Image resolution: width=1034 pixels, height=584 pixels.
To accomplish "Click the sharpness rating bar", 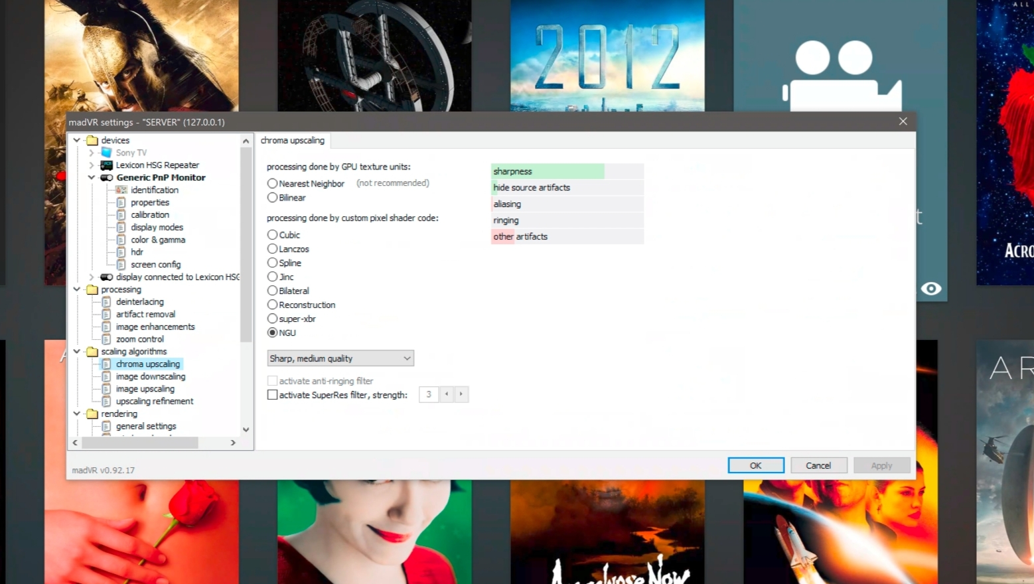I will pyautogui.click(x=567, y=171).
